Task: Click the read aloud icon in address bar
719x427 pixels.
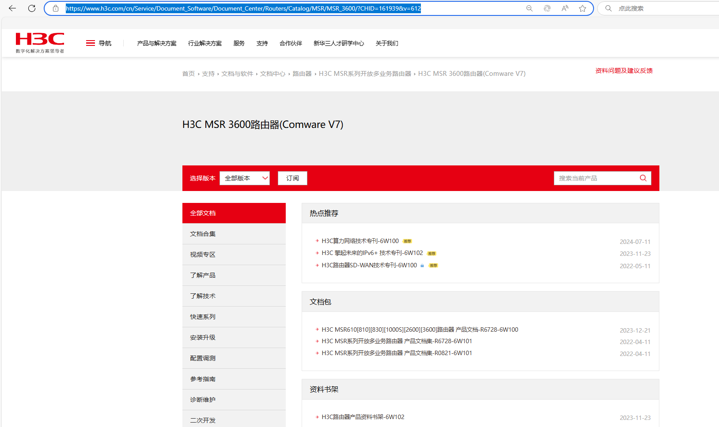Action: pyautogui.click(x=565, y=8)
